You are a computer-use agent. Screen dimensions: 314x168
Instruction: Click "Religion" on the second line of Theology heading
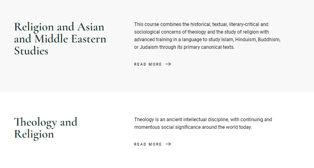34,135
